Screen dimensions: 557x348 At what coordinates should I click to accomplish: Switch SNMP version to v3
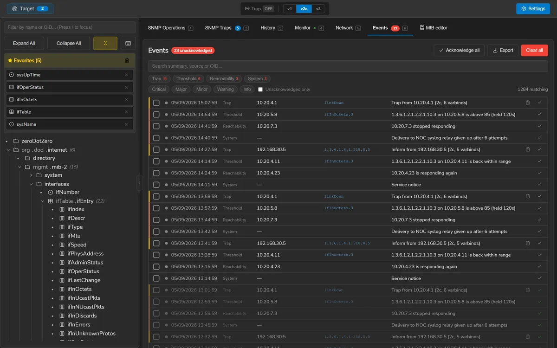(318, 9)
